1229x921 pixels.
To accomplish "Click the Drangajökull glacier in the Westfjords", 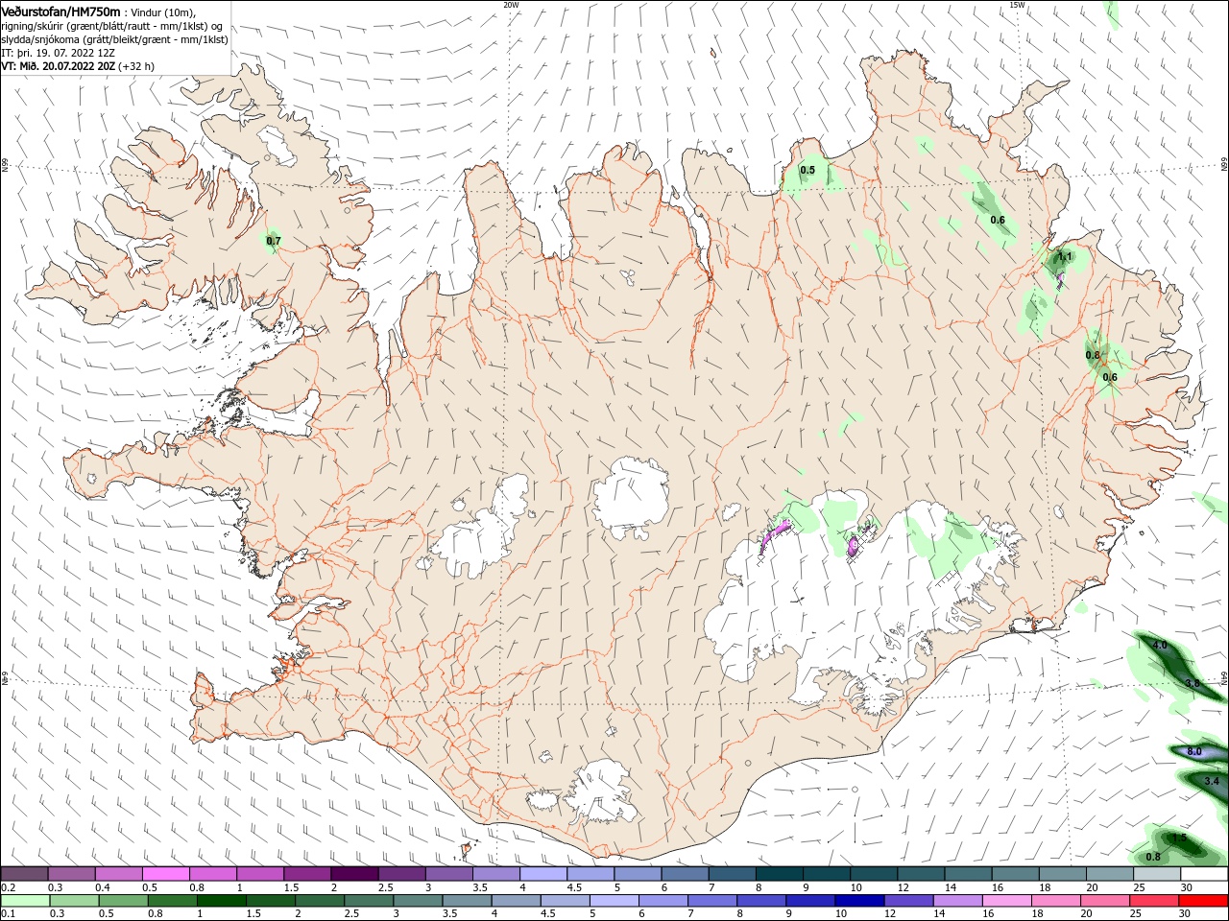I will 278,144.
